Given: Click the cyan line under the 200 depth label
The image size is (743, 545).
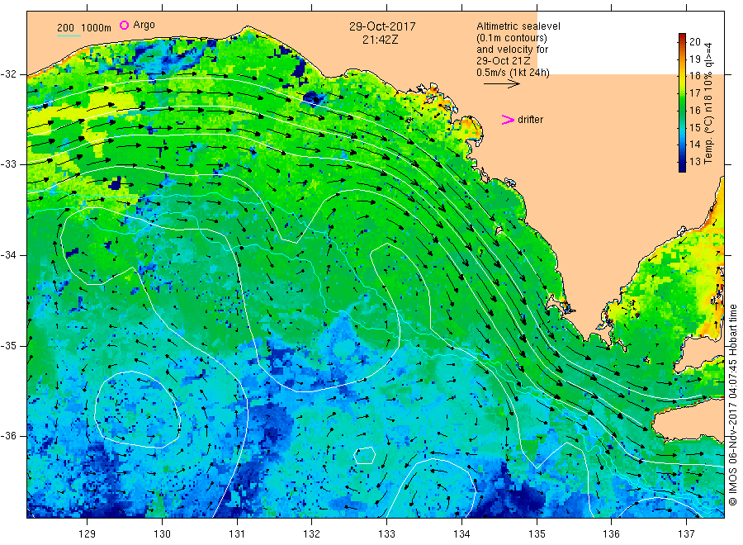Looking at the screenshot, I should click(x=69, y=35).
